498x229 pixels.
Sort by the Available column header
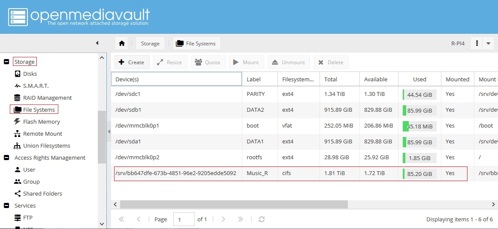(x=376, y=79)
